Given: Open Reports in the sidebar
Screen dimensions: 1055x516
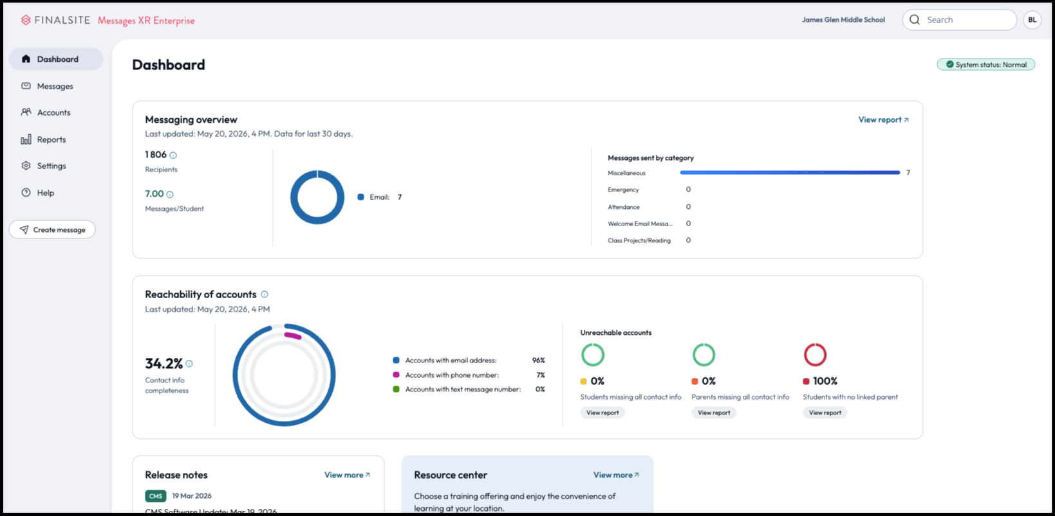Looking at the screenshot, I should [x=56, y=139].
